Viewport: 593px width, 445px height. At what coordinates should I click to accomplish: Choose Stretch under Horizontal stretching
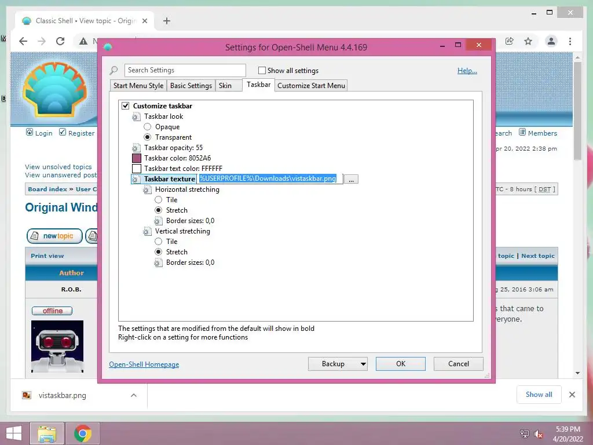tap(159, 210)
